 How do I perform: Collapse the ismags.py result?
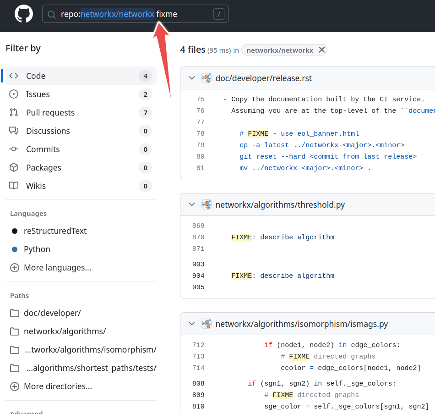coord(192,324)
